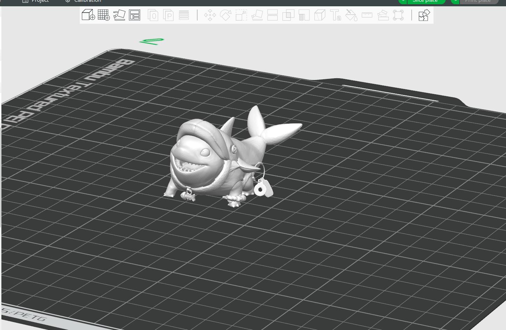This screenshot has width=506, height=330.
Task: Open the Cut tool
Action: [272, 15]
